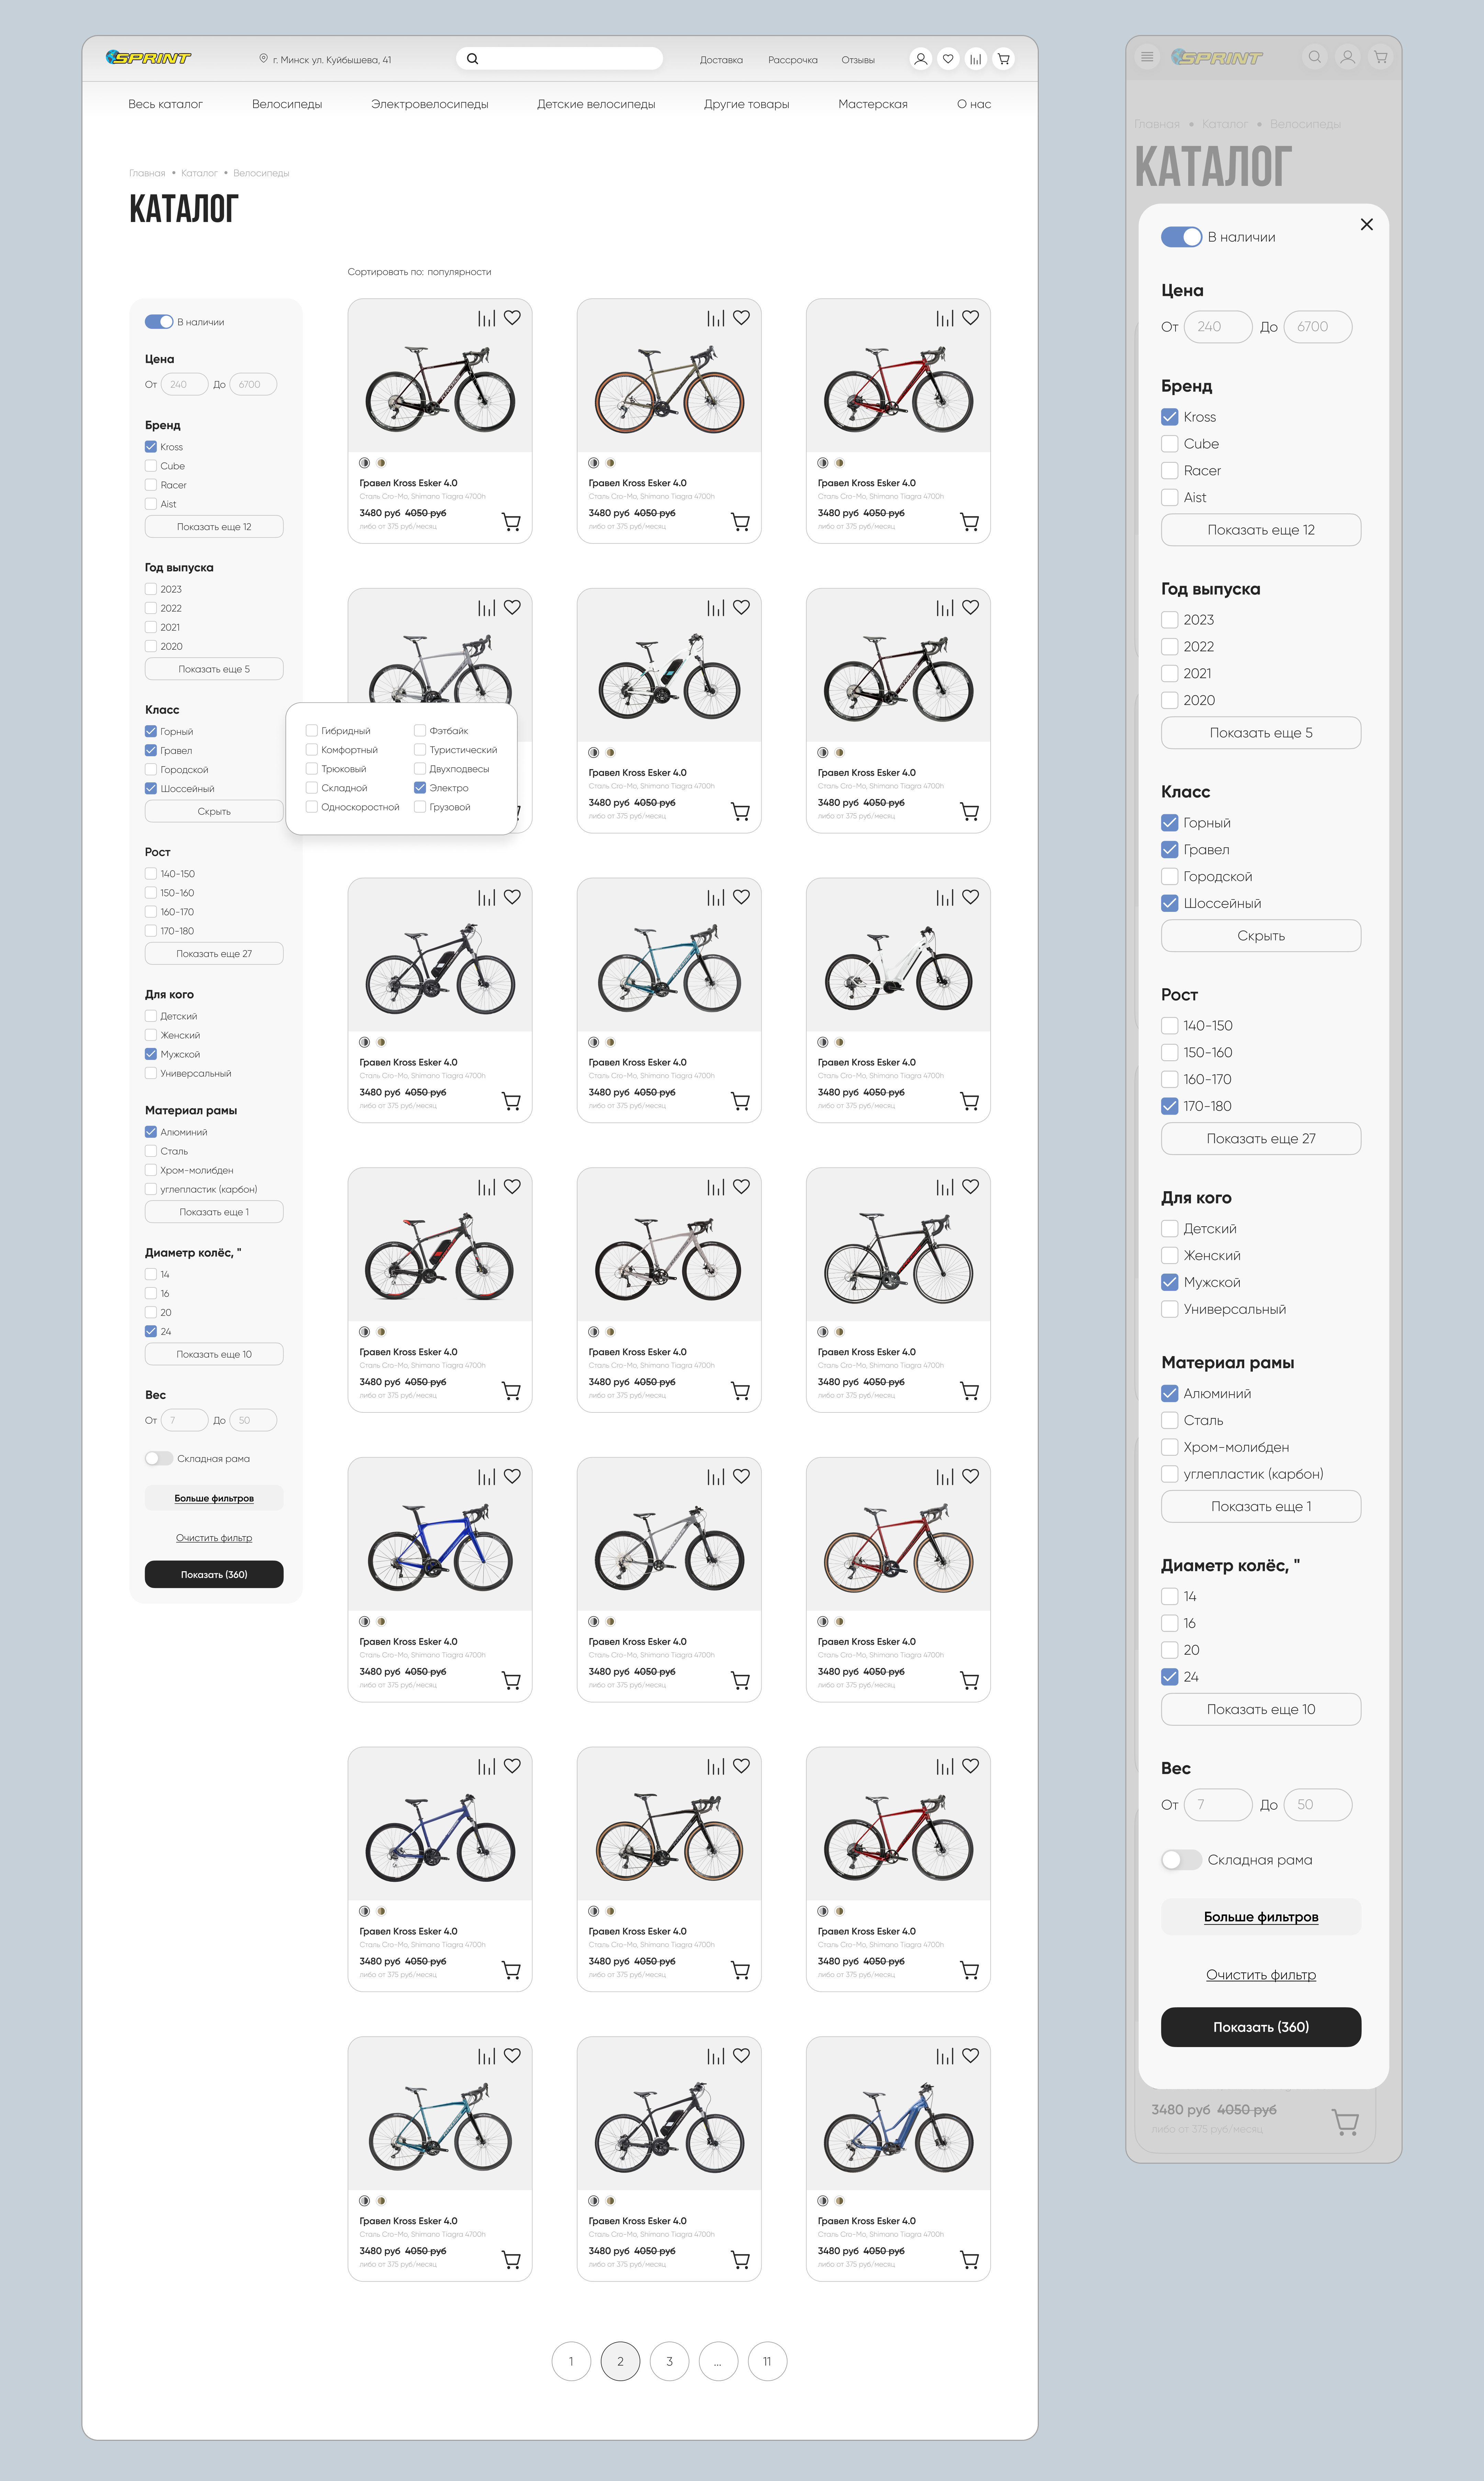Expand 'Показать еще 12' brands in mobile panel
Viewport: 1484px width, 2481px height.
coord(1261,530)
